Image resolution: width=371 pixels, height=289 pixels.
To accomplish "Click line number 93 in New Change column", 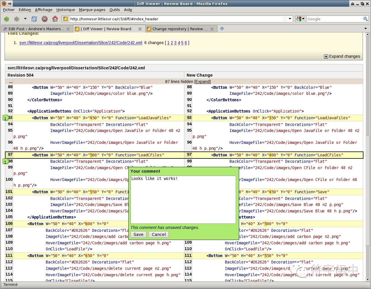I will click(189, 118).
